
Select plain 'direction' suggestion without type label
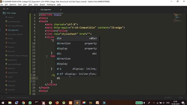tap(77, 59)
